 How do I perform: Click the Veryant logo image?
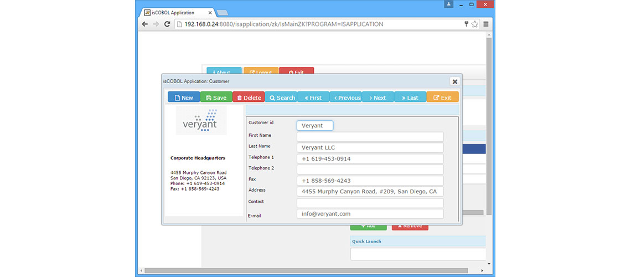pyautogui.click(x=201, y=120)
